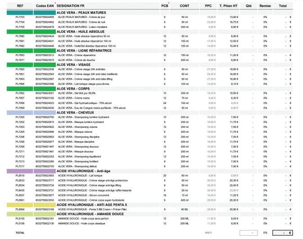Click the yellow REF cell beside ANTI AGE PENTA 5

(20, 205)
